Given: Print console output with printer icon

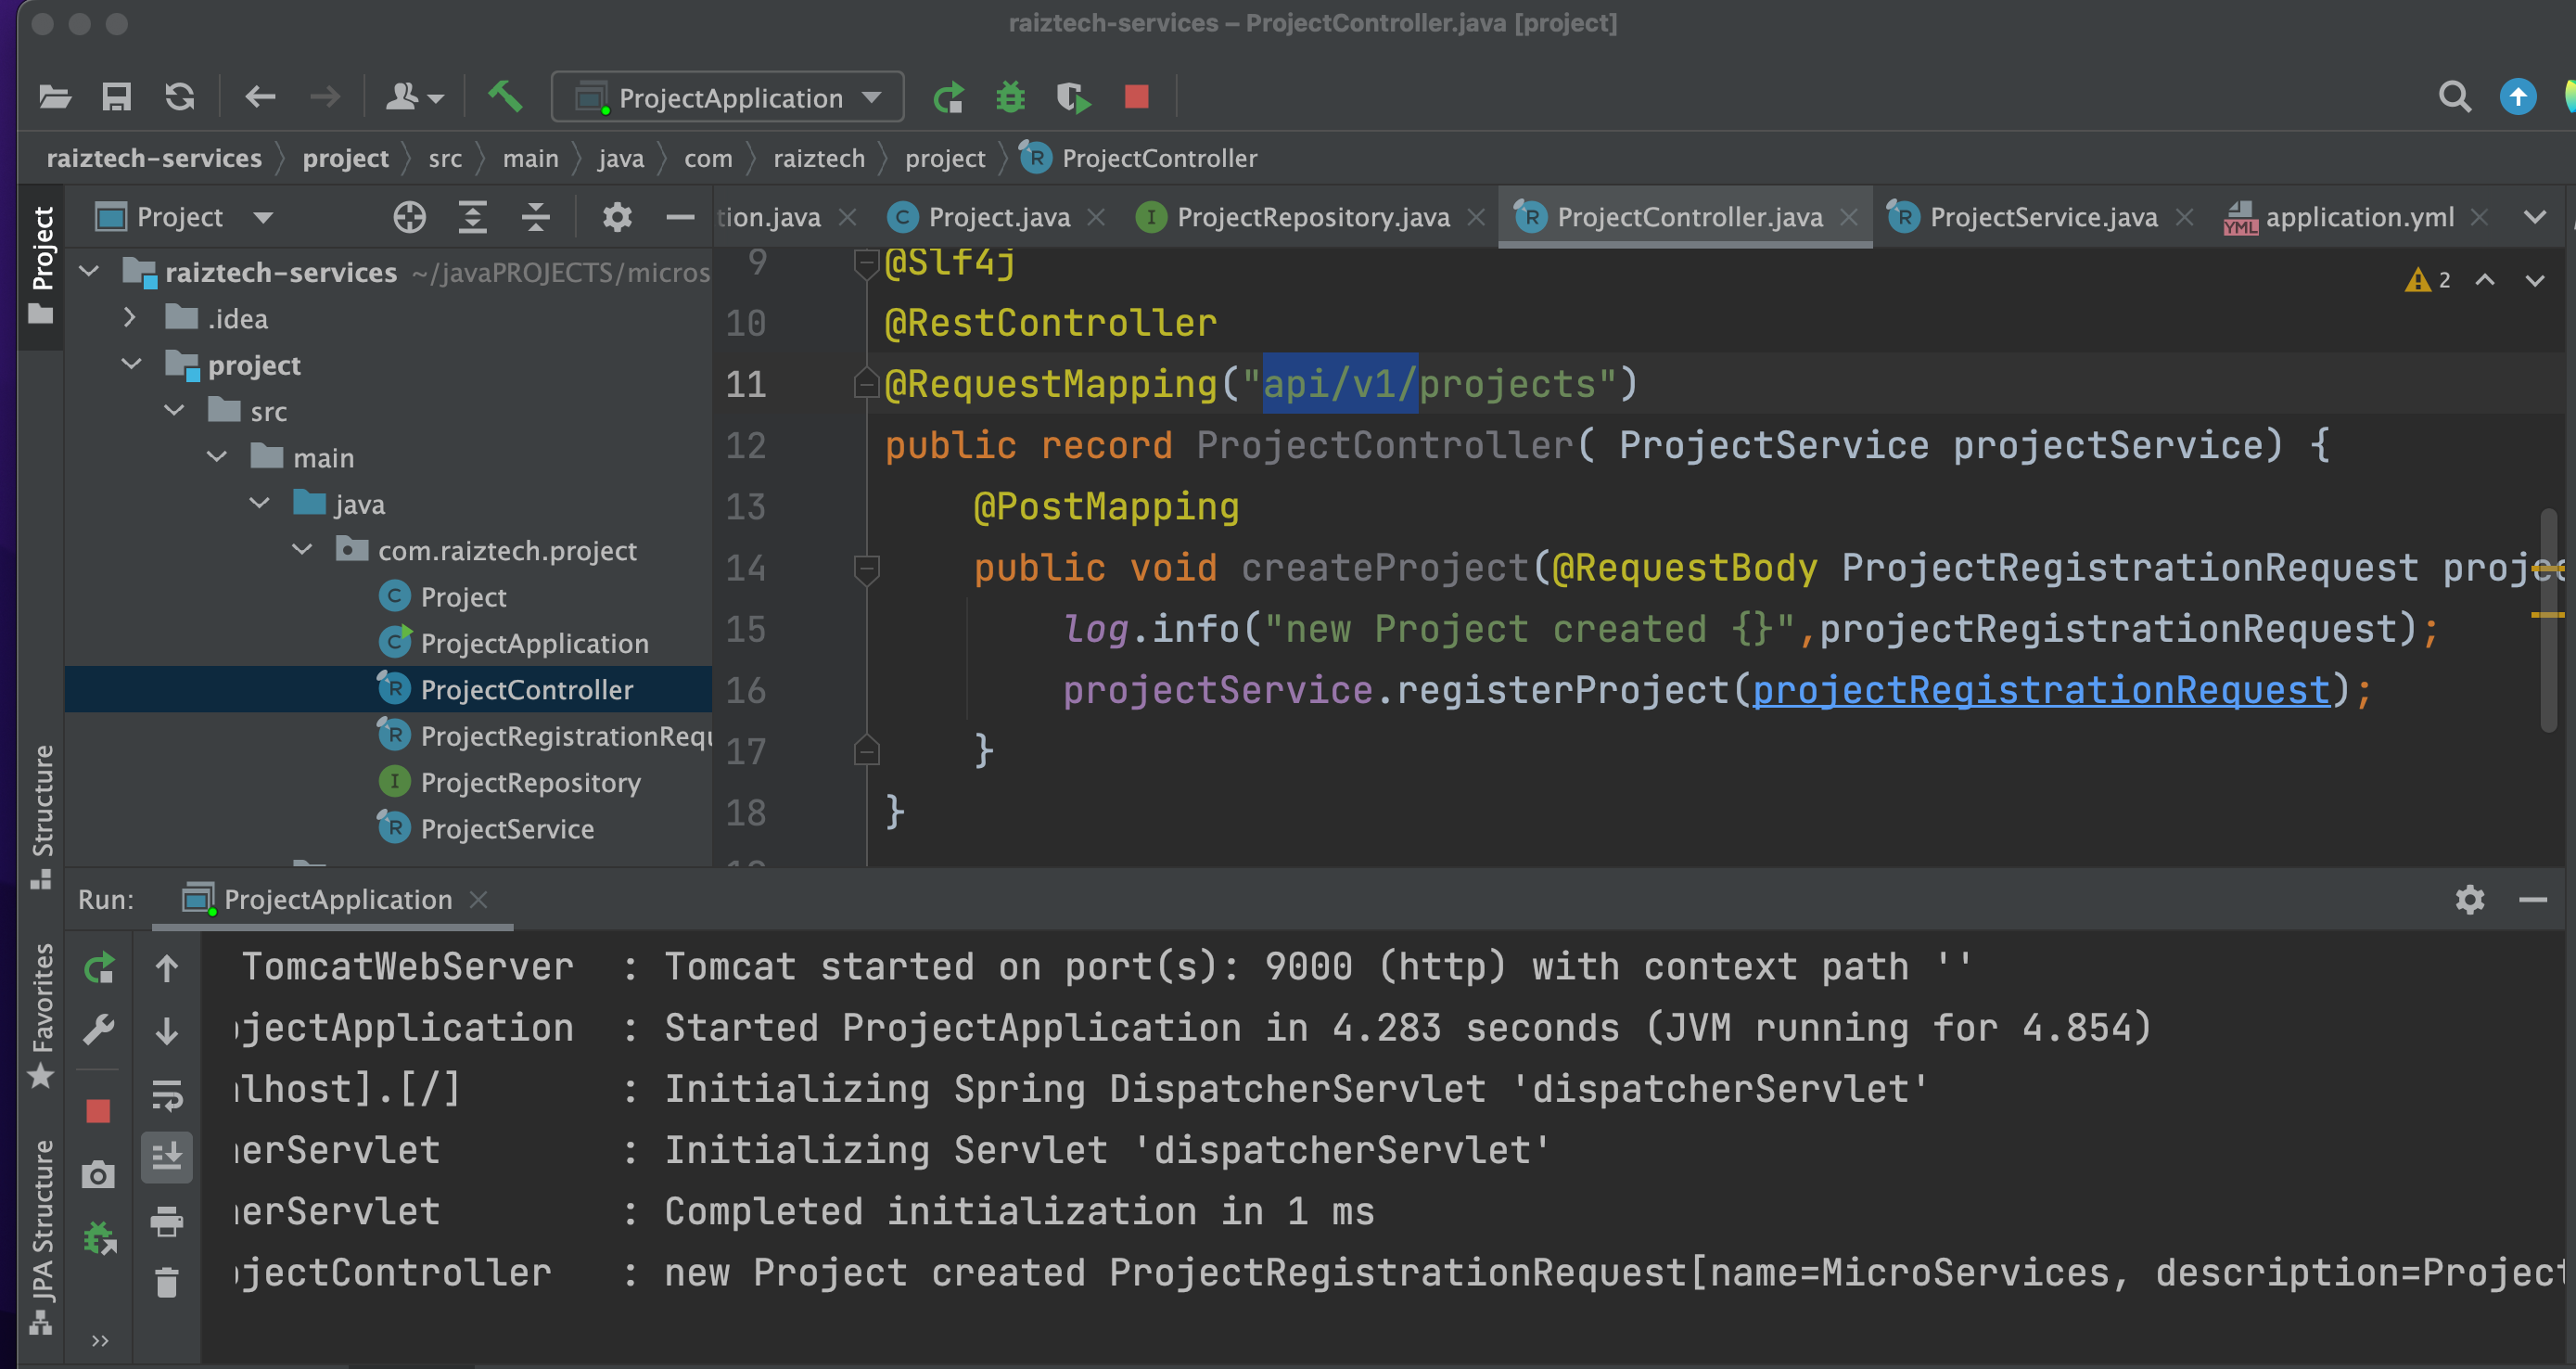Looking at the screenshot, I should point(167,1221).
